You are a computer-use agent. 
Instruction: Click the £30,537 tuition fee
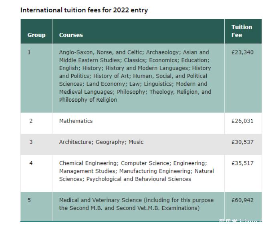pyautogui.click(x=242, y=142)
